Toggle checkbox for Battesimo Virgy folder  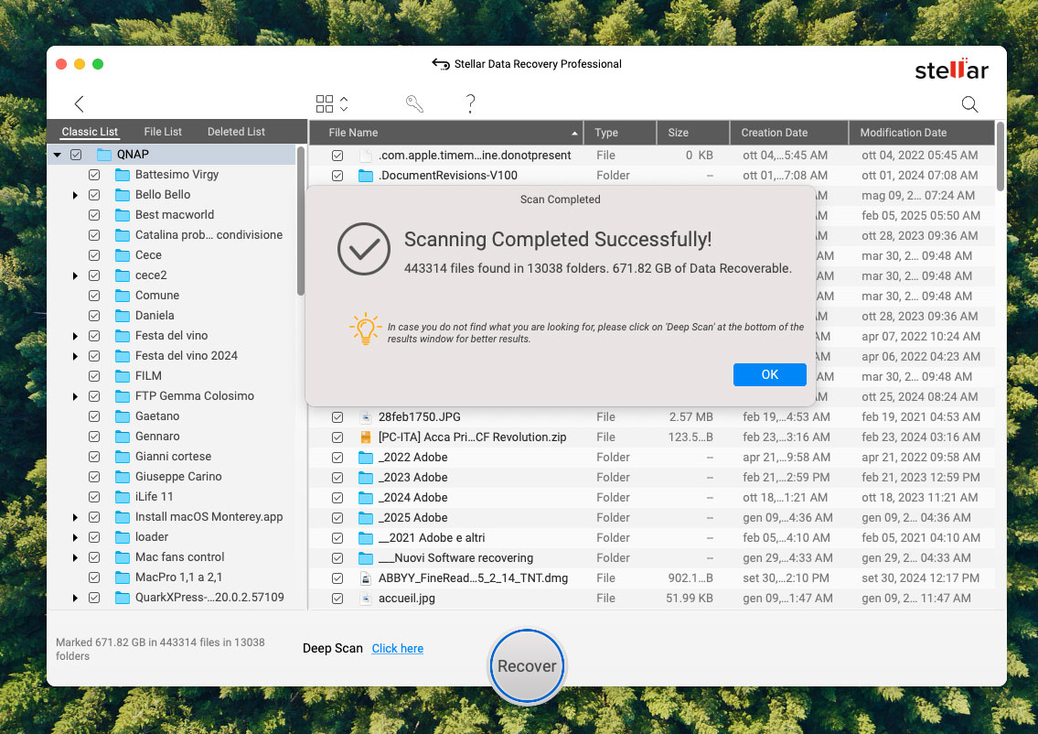pyautogui.click(x=94, y=175)
